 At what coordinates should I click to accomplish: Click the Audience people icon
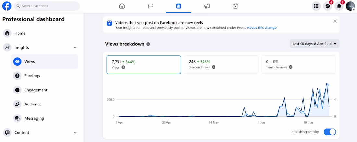[x=17, y=104]
